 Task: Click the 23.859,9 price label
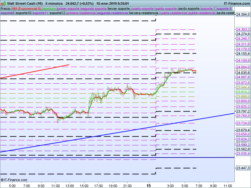pos(243,101)
